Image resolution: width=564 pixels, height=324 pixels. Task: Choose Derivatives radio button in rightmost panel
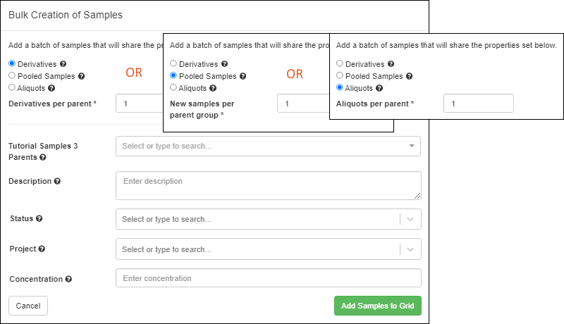(340, 64)
